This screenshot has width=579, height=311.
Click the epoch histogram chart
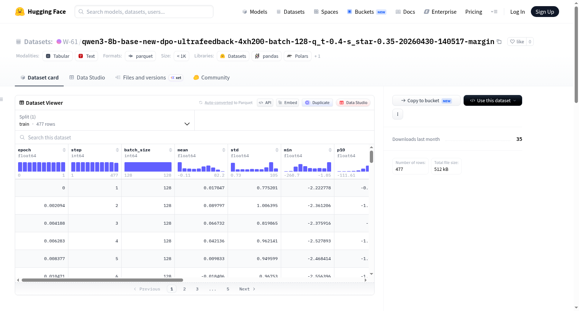42,167
